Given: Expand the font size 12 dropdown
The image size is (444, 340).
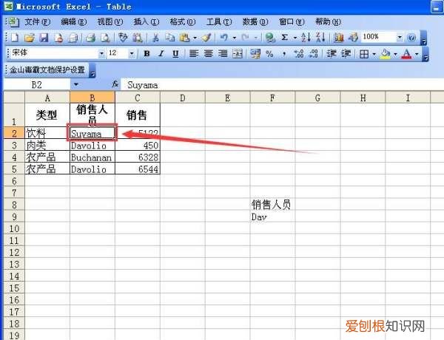Looking at the screenshot, I should point(132,53).
